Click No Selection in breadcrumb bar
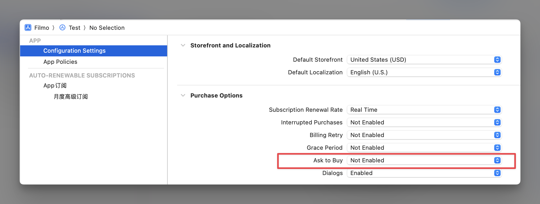 [107, 28]
